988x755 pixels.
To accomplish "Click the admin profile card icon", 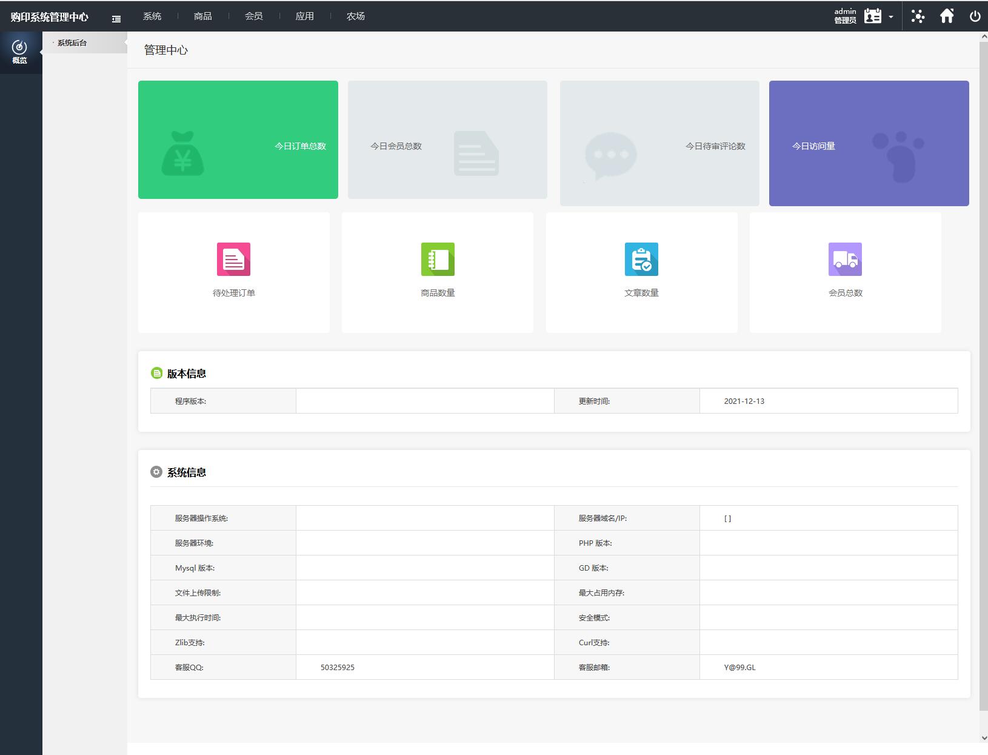I will [x=873, y=16].
